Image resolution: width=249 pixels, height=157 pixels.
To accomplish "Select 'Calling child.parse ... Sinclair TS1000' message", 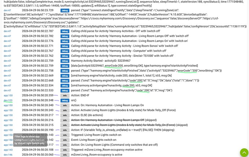I will [x=122, y=56].
